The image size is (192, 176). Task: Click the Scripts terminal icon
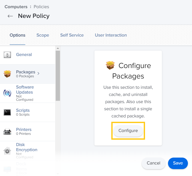pyautogui.click(x=7, y=112)
